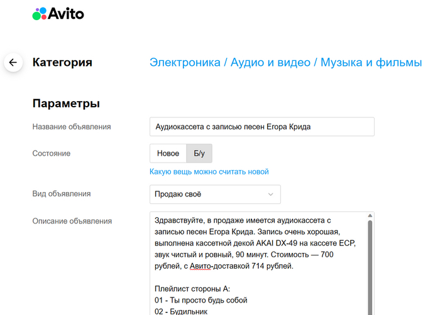440x315 pixels.
Task: Click the description scrollbar thumb
Action: pos(370,268)
